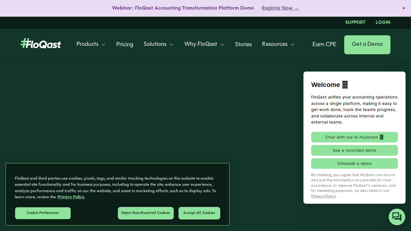Click Chat with our AI Assistant
The height and width of the screenshot is (231, 411).
tap(354, 137)
